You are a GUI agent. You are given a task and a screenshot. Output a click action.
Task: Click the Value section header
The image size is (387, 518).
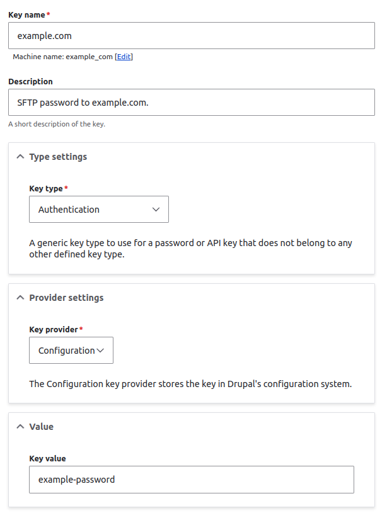point(42,426)
